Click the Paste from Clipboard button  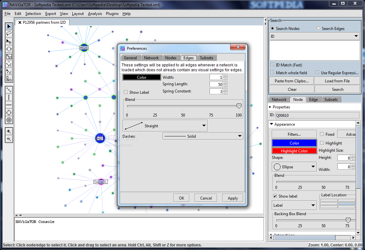tap(292, 81)
